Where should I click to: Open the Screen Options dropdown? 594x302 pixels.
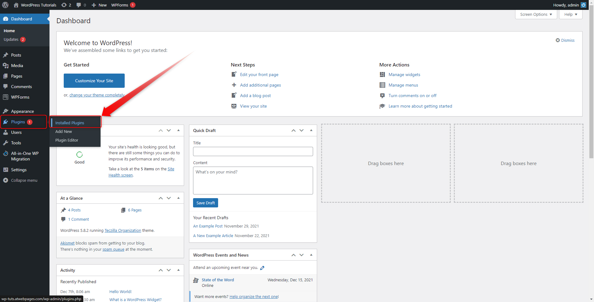pyautogui.click(x=536, y=15)
